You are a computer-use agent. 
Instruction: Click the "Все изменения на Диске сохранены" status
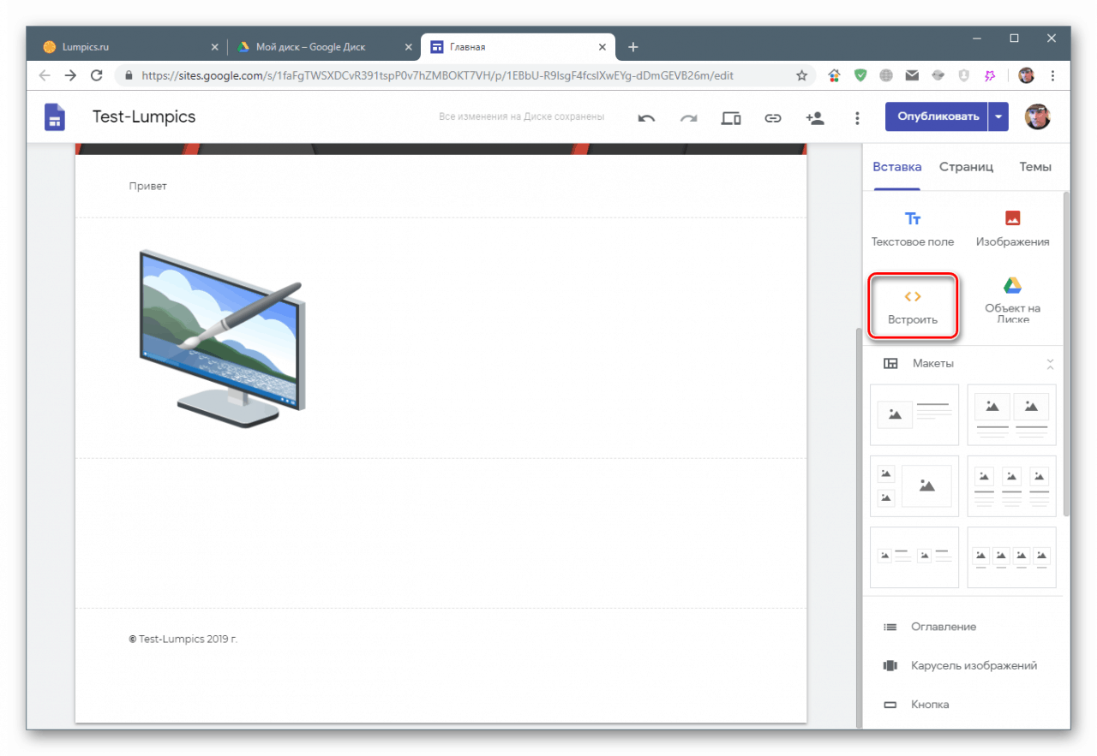point(521,116)
